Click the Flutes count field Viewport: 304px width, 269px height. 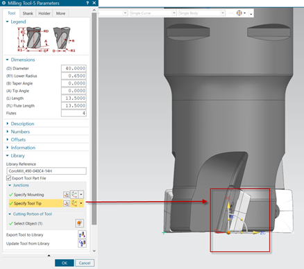point(74,113)
